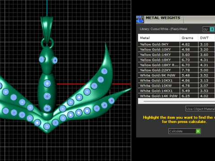215x161 pixels.
Task: Select the White Gold:14KX1 row
Action: tap(176, 91)
